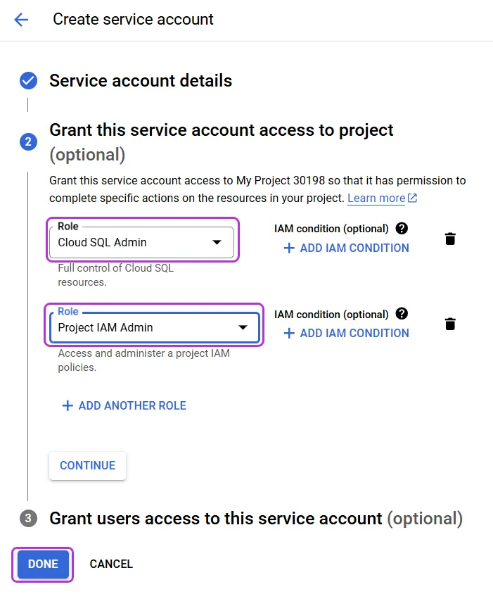Open help for Project IAM Admin IAM condition
Image resolution: width=493 pixels, height=594 pixels.
pyautogui.click(x=402, y=314)
